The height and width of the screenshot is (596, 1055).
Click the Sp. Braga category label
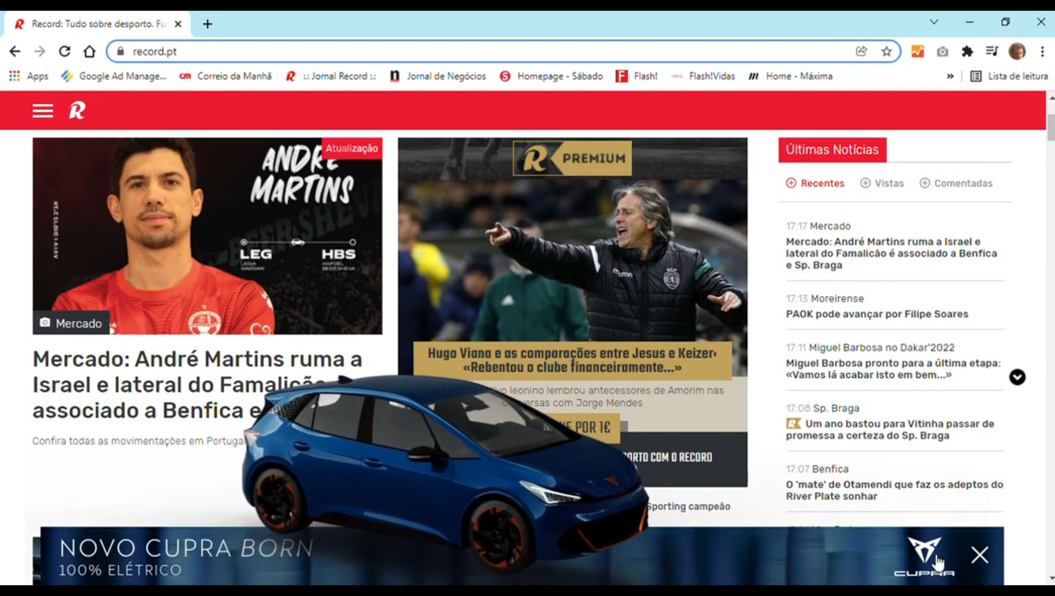coord(836,408)
